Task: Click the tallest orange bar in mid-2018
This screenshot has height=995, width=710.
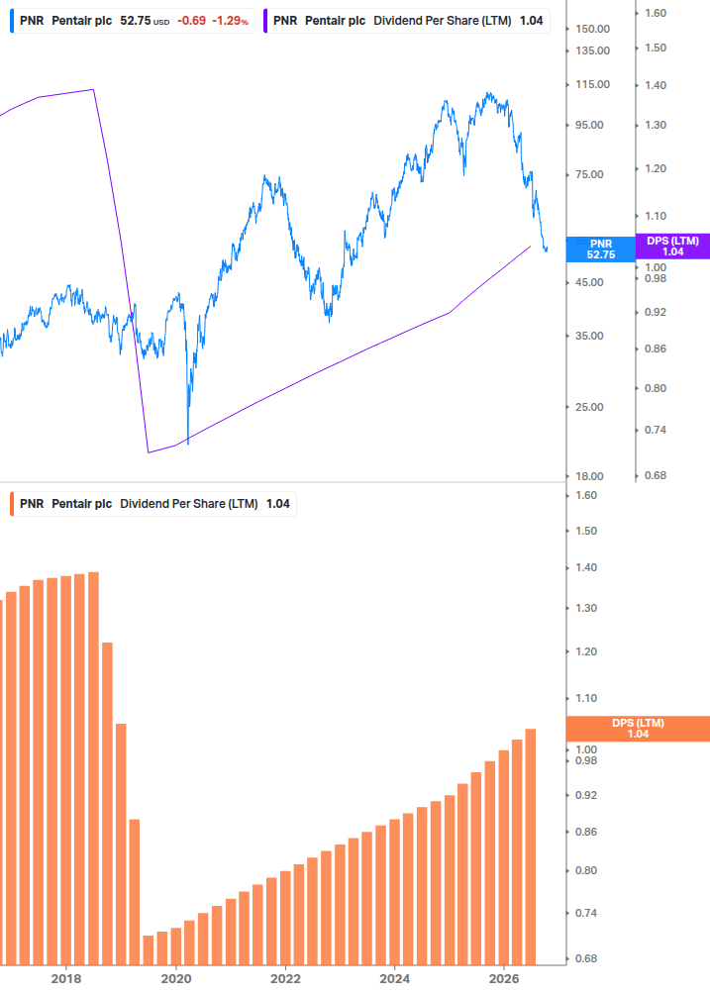Action: click(93, 768)
